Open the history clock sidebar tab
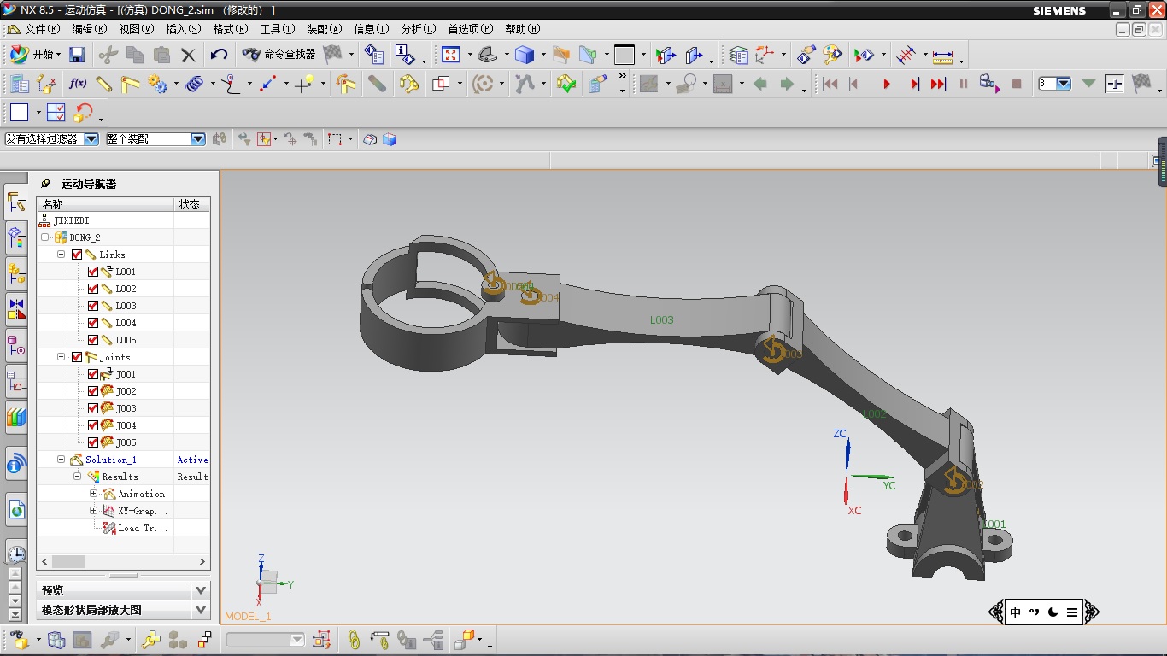Screen dimensions: 1167x656 click(x=16, y=553)
